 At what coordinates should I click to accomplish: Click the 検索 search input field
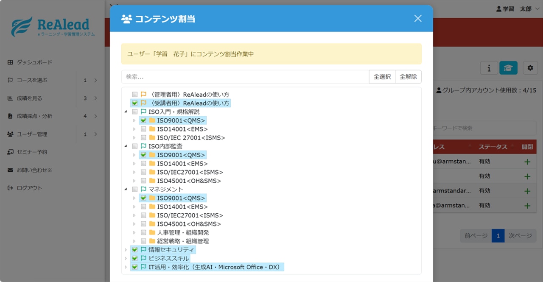click(245, 77)
